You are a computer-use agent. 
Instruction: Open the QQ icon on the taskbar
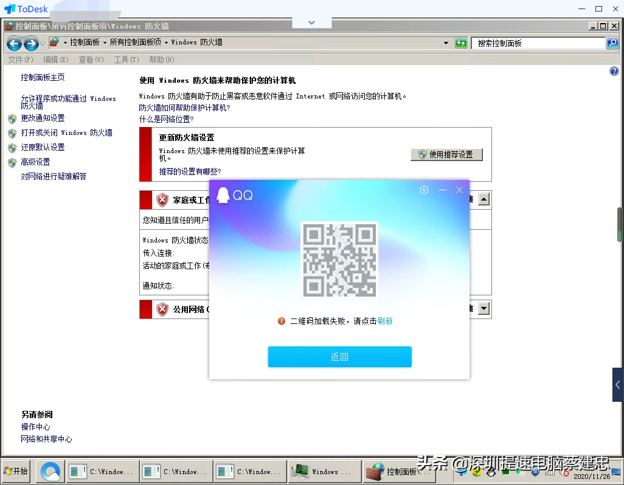click(x=49, y=471)
